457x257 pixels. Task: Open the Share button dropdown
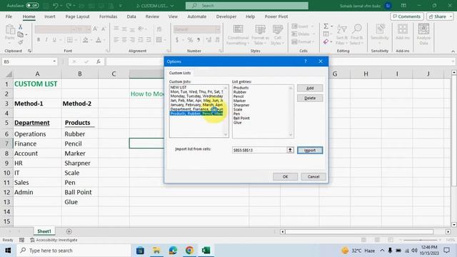coord(451,16)
